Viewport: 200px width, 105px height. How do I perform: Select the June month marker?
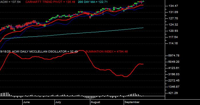27,102
